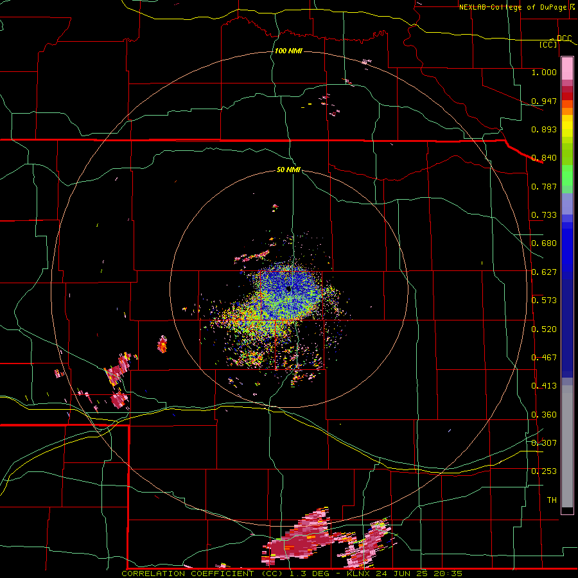
Task: Select the 0.893 scale value
Action: tap(544, 129)
